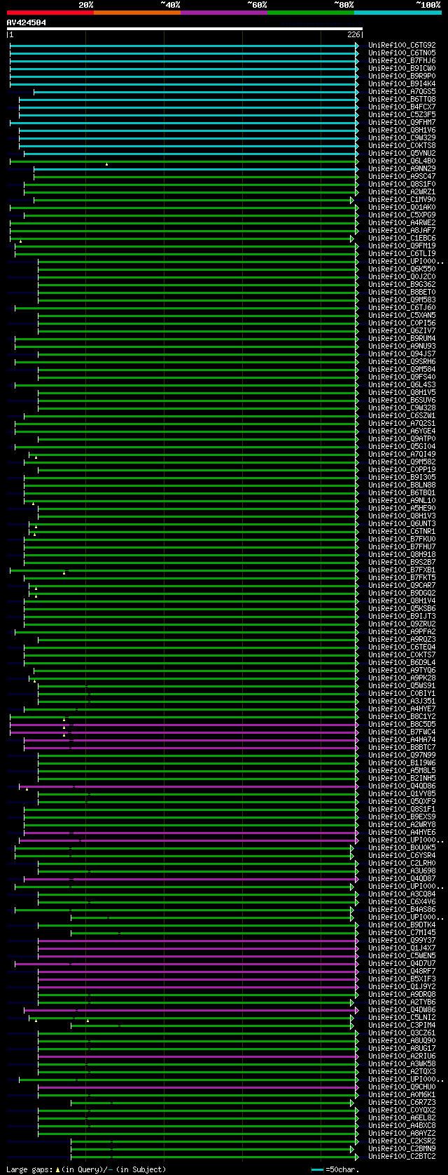Image resolution: width=448 pixels, height=1175 pixels.
Task: Select the UniRef100_B9G362 label
Action: [402, 285]
